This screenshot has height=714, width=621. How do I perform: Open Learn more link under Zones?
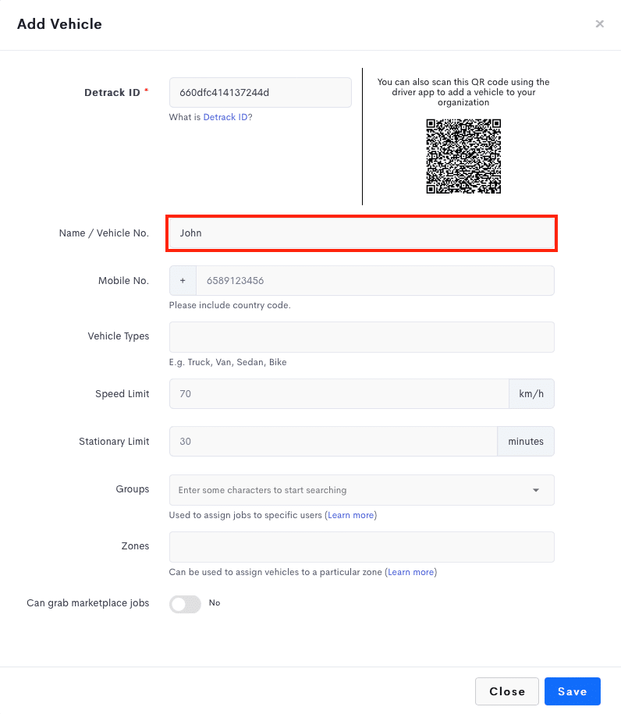coord(410,572)
